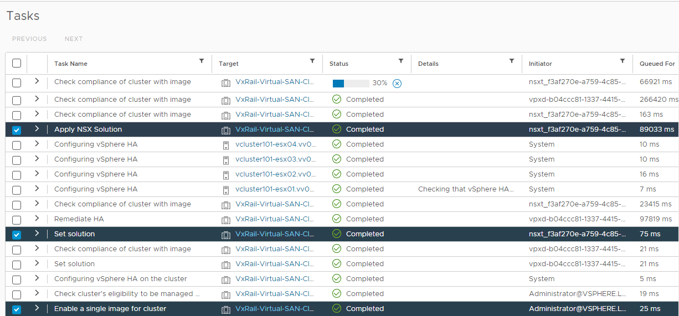Viewport: 679px width, 316px height.
Task: Open the Status column filter
Action: coord(401,61)
